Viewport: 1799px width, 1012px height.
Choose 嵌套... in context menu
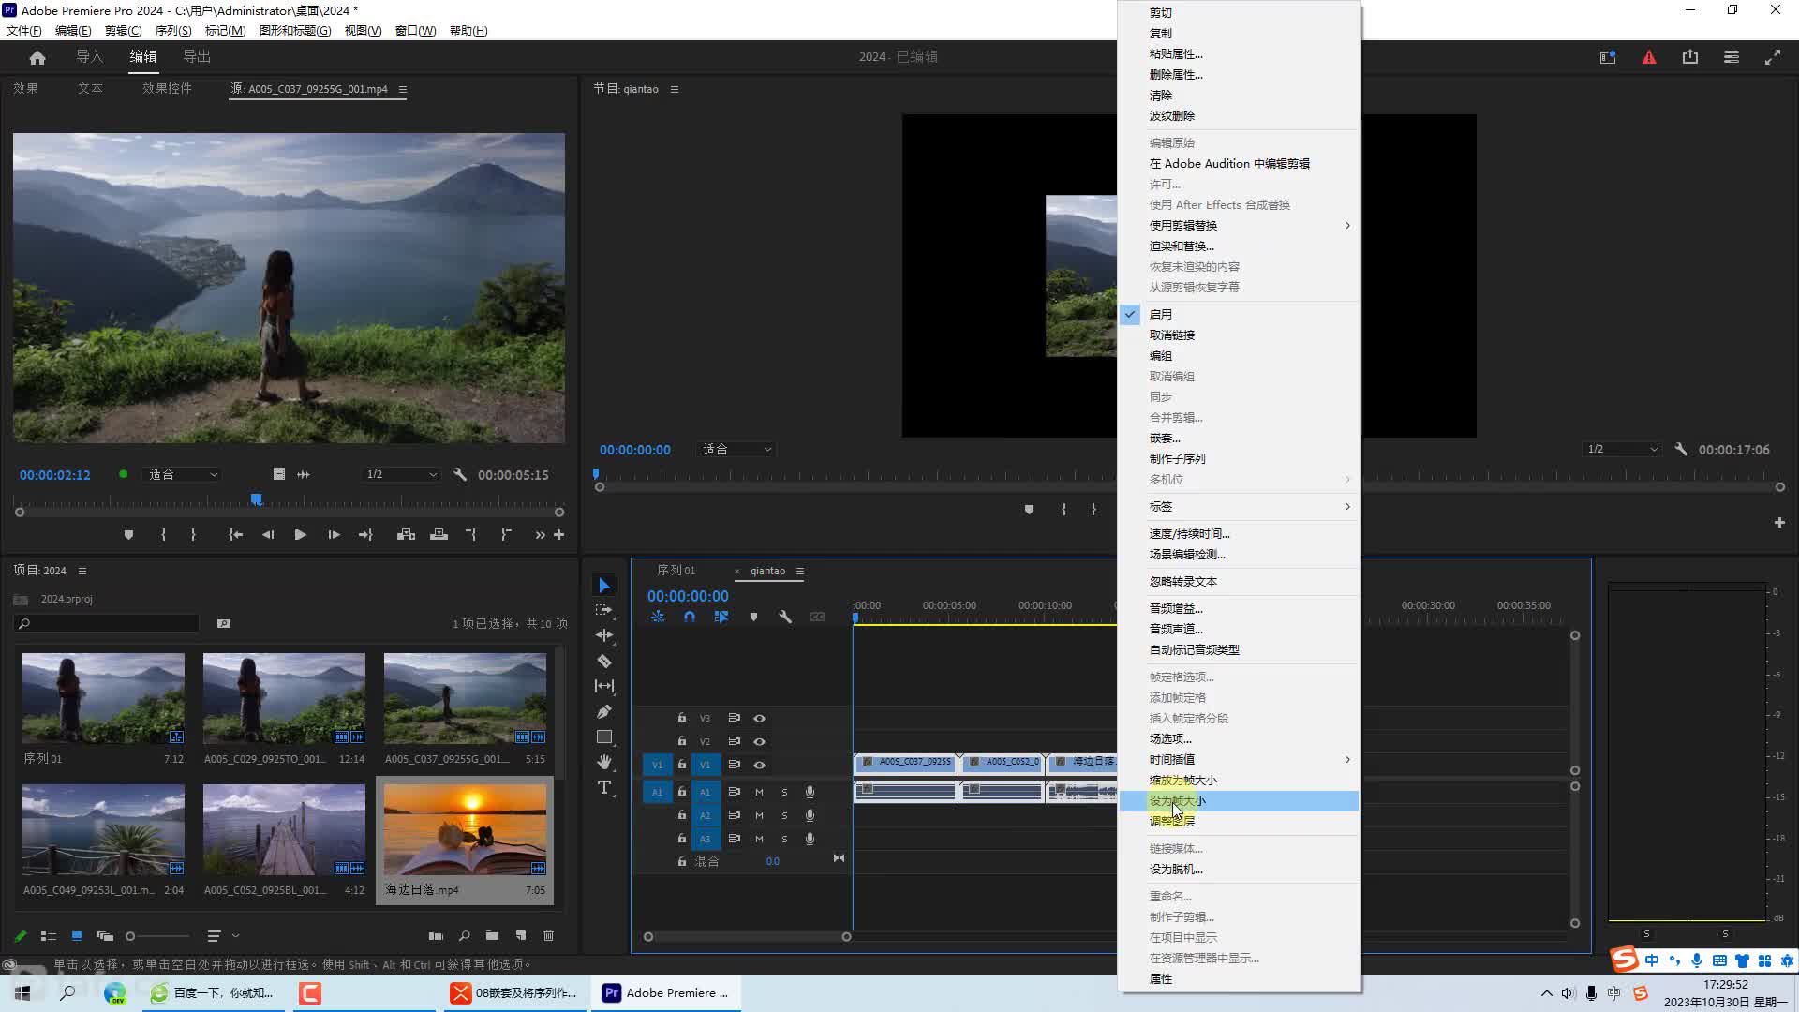click(x=1239, y=438)
